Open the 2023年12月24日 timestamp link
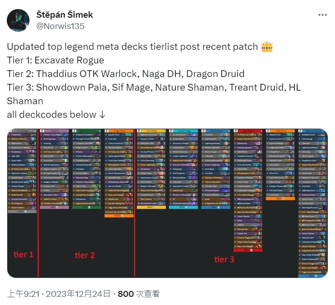Viewport: 335px width, 305px height. coord(78,294)
